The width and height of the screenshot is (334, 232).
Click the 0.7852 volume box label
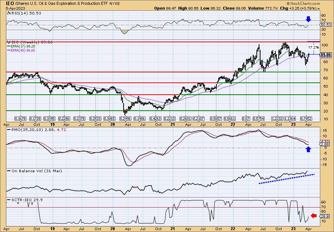pos(306,118)
